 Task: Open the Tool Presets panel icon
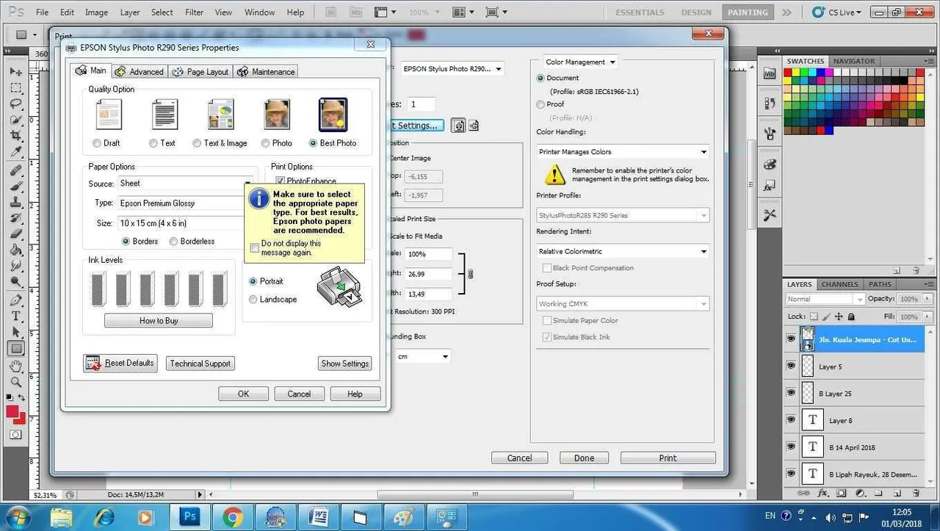(x=770, y=214)
